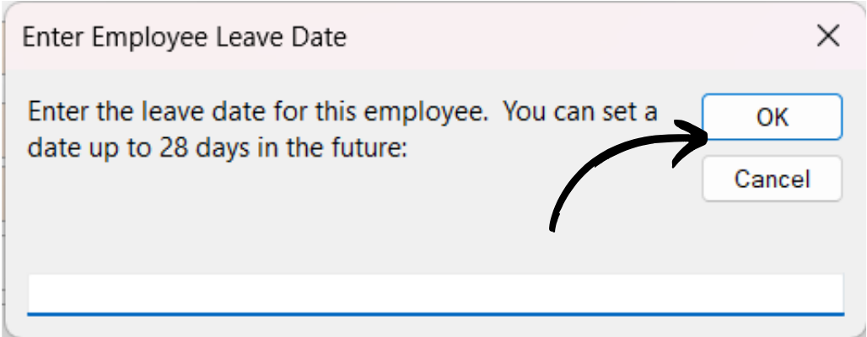867x337 pixels.
Task: Confirm the leave date with OK
Action: [772, 116]
